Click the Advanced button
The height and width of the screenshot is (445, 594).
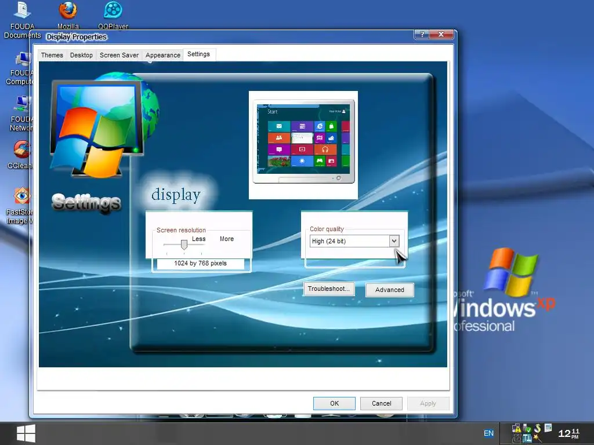389,290
